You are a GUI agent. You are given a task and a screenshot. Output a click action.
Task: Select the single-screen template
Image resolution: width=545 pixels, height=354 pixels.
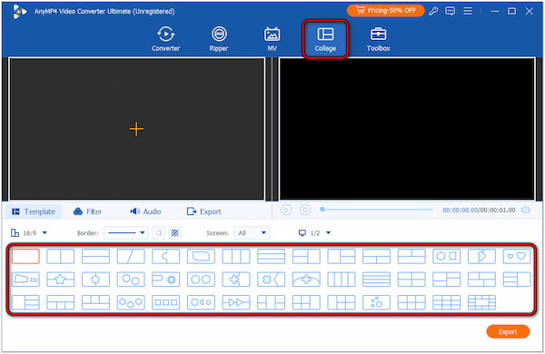(25, 256)
